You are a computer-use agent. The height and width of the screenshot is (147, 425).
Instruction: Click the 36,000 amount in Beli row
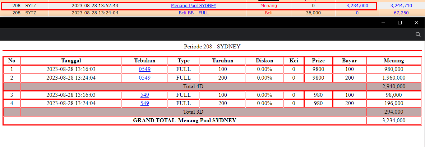(x=313, y=13)
